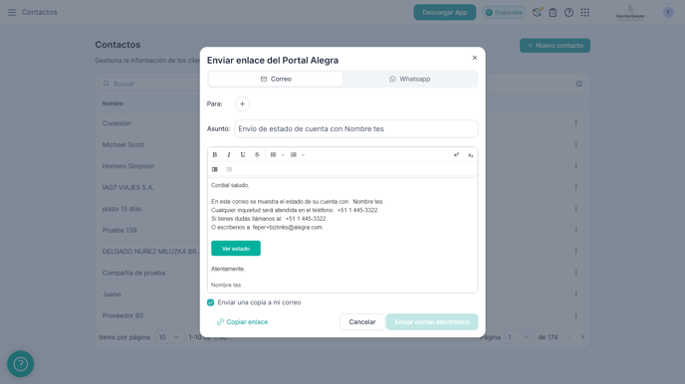685x384 pixels.
Task: Click the Copiar enlace link
Action: pyautogui.click(x=243, y=322)
